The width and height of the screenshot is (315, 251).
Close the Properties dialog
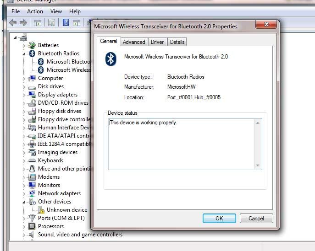266,24
